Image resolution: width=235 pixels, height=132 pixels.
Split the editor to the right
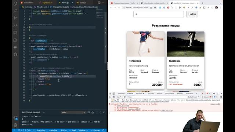tap(99, 3)
